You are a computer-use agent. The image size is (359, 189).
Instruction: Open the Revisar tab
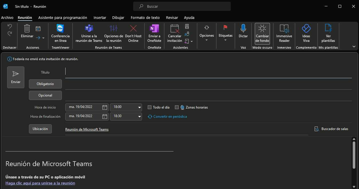click(x=172, y=17)
